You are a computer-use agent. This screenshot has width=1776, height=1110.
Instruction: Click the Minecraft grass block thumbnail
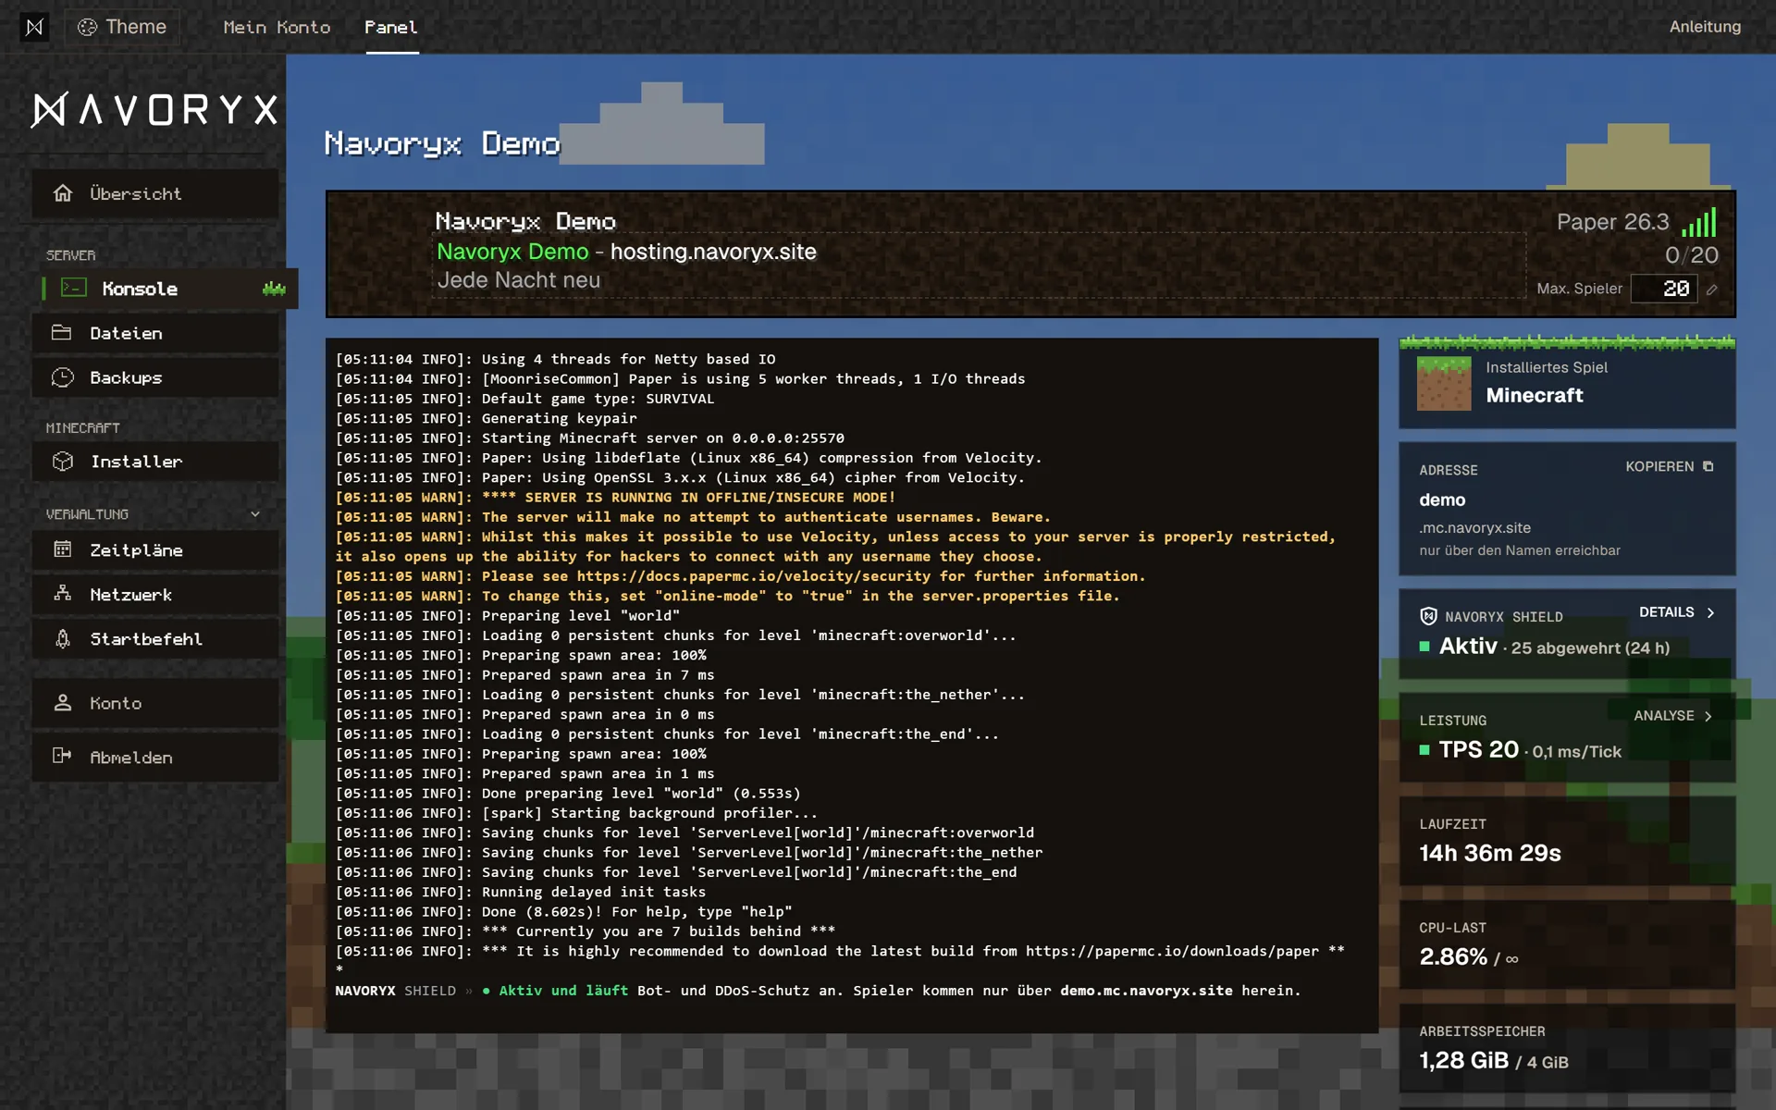tap(1444, 383)
